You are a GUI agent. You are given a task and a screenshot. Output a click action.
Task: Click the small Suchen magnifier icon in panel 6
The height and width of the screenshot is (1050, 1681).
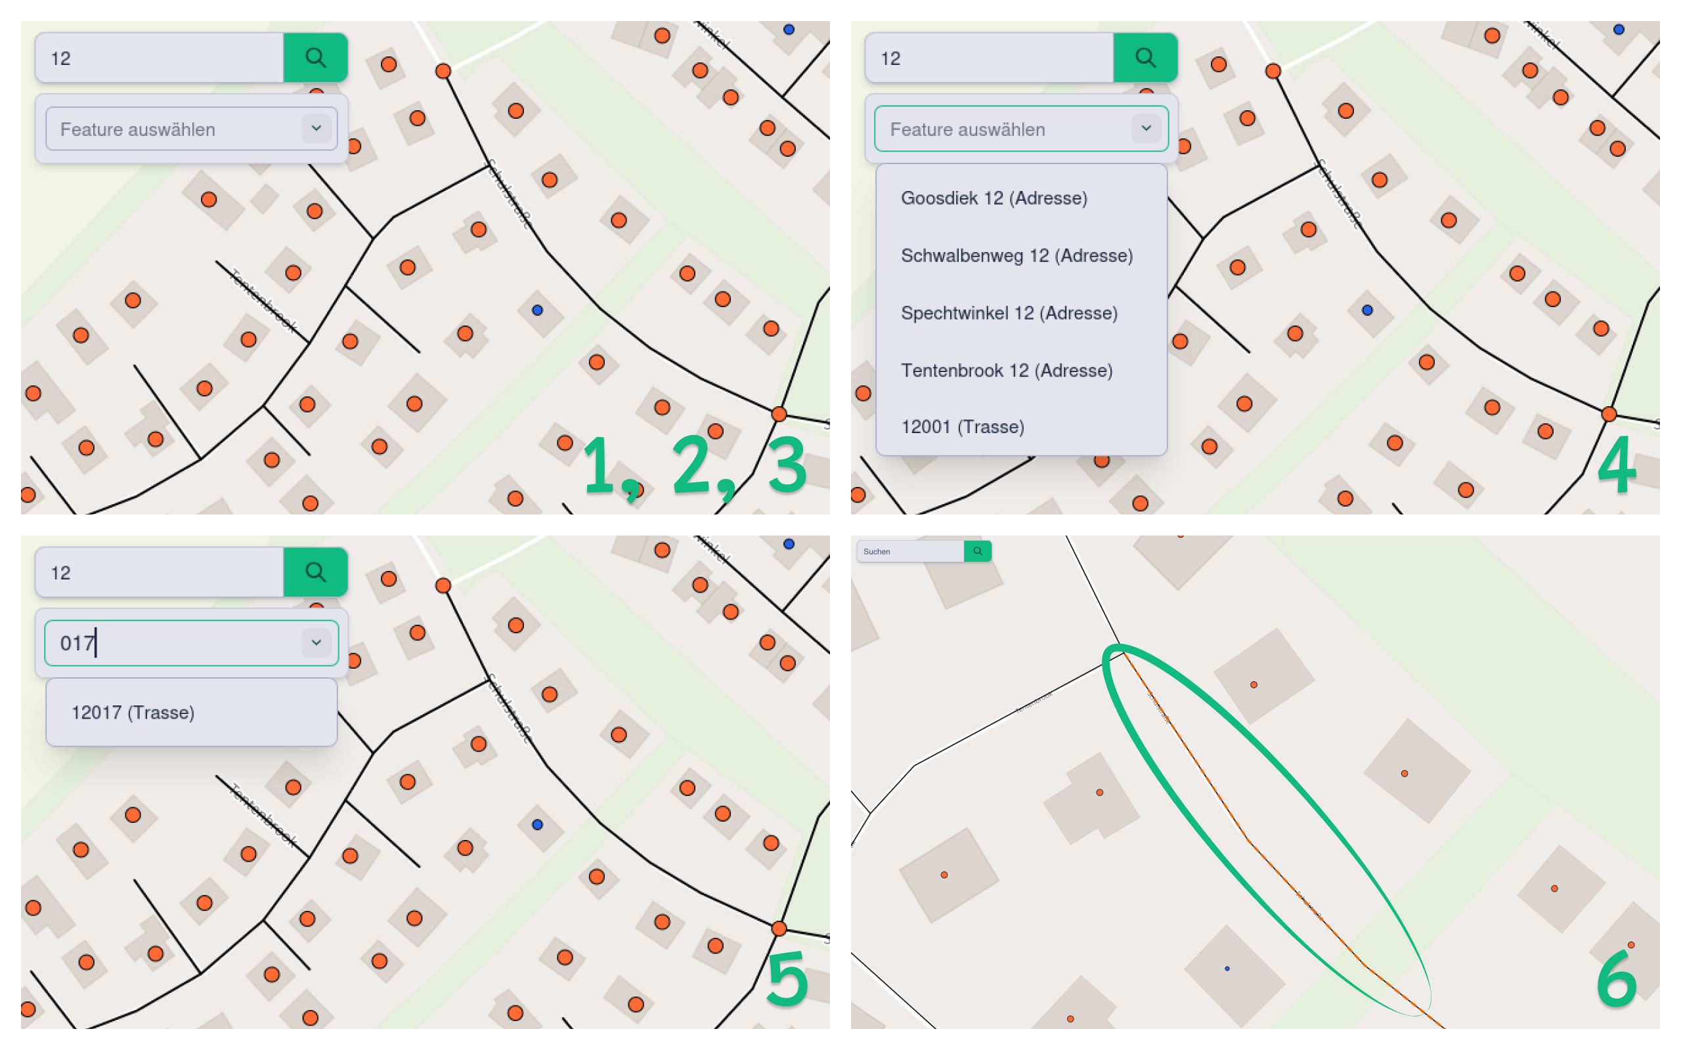[980, 551]
